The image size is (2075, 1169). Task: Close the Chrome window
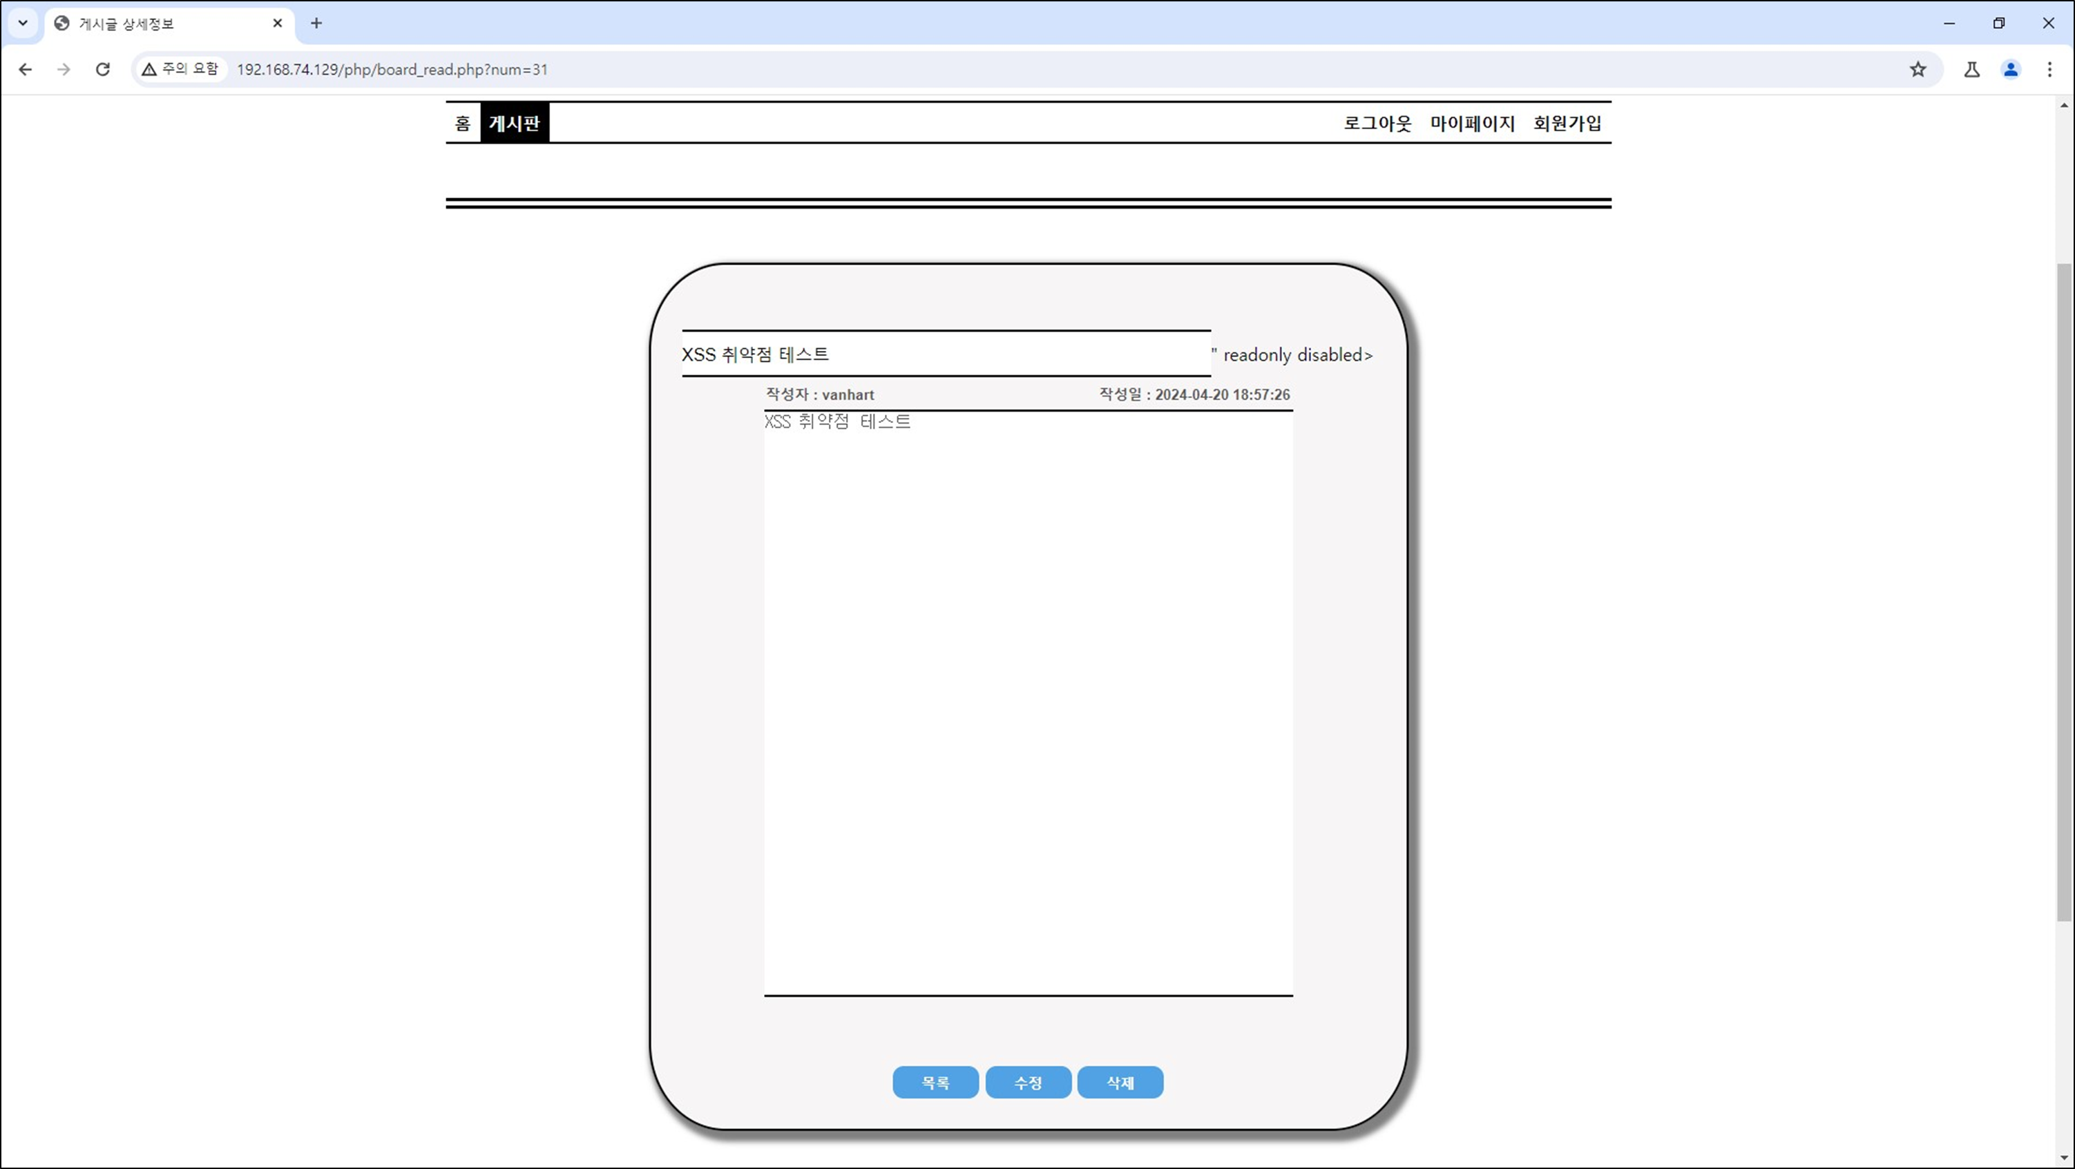tap(2049, 23)
